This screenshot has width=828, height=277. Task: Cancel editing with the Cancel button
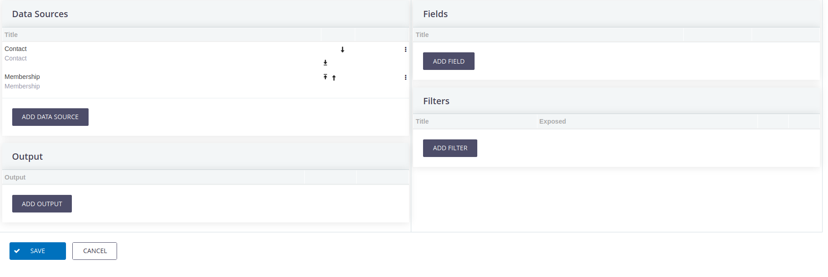tap(95, 251)
